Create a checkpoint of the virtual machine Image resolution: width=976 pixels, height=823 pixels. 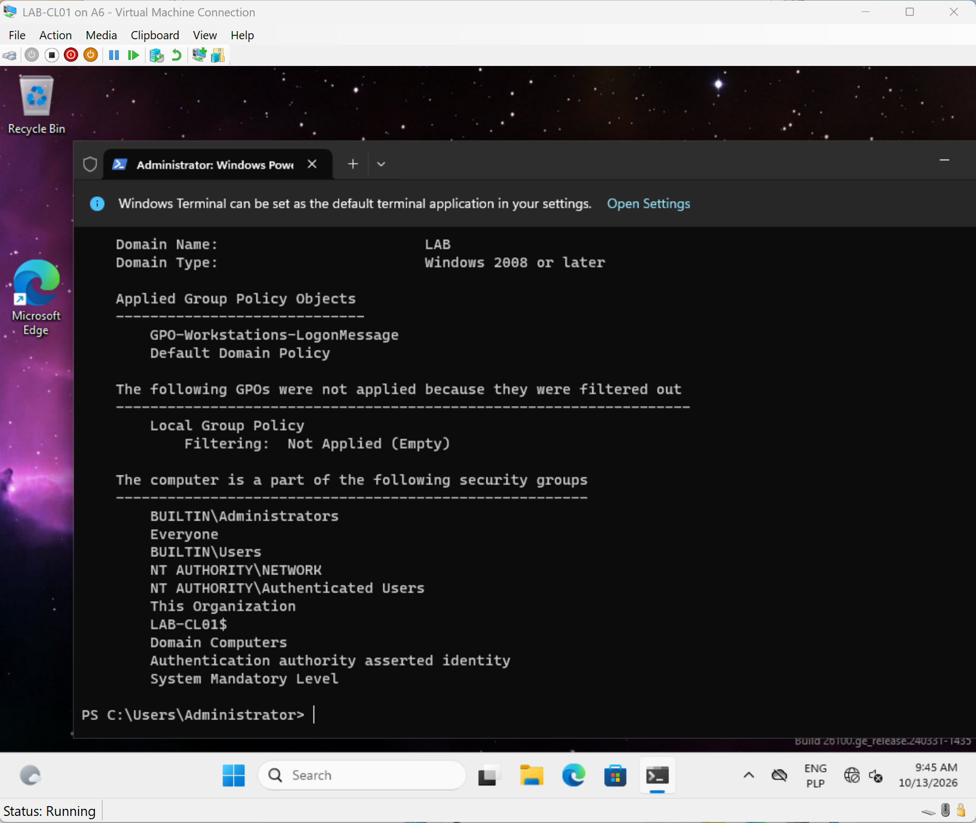157,55
